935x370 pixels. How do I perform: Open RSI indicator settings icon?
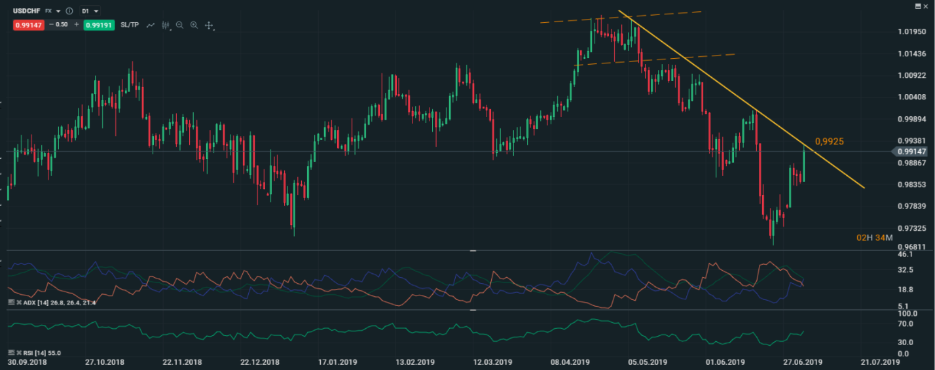coord(11,353)
